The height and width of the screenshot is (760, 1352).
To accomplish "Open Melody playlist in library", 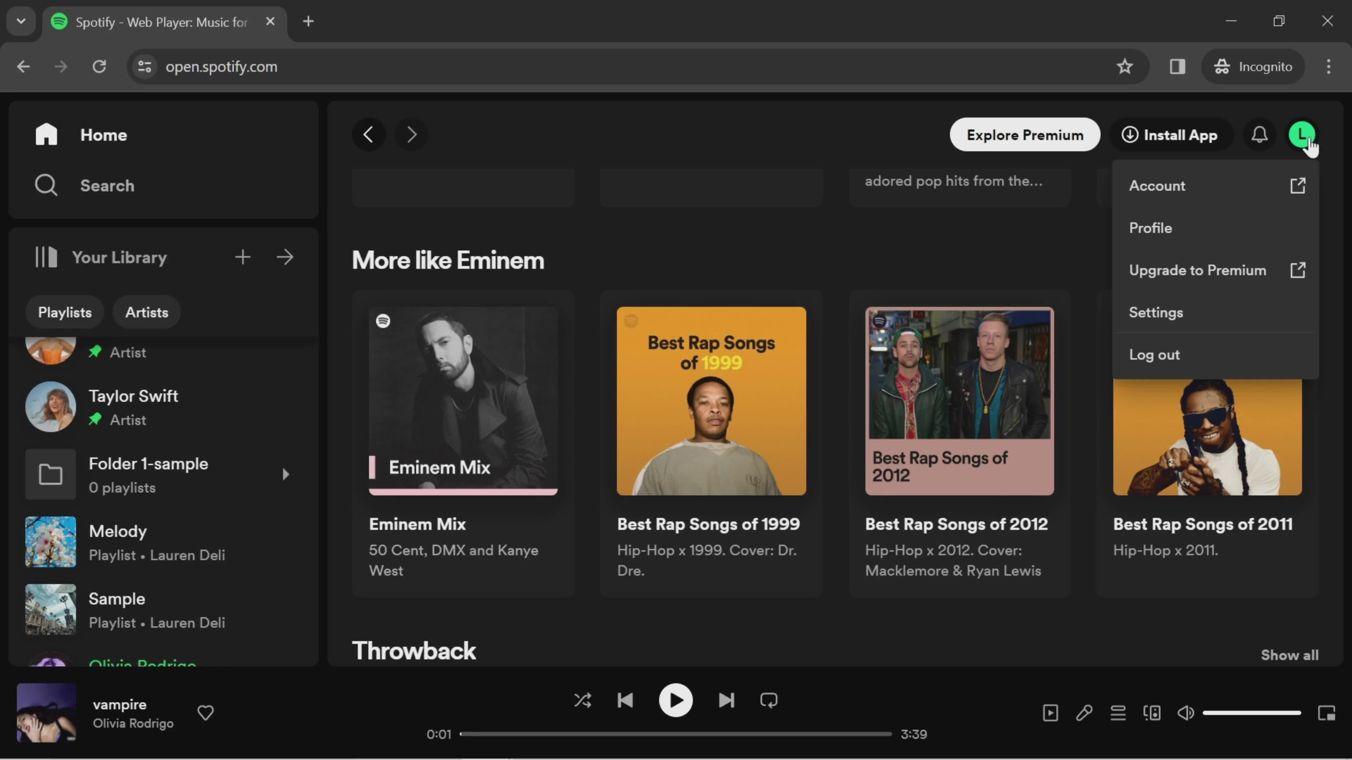I will click(x=163, y=542).
